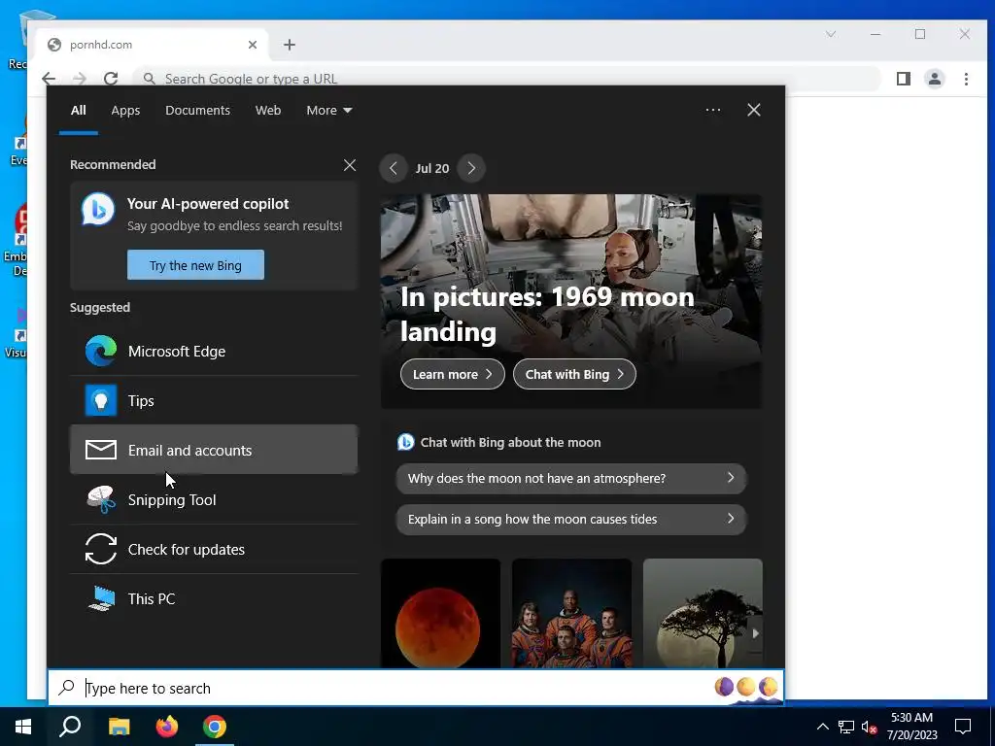Open File Explorer from taskbar

point(119,727)
